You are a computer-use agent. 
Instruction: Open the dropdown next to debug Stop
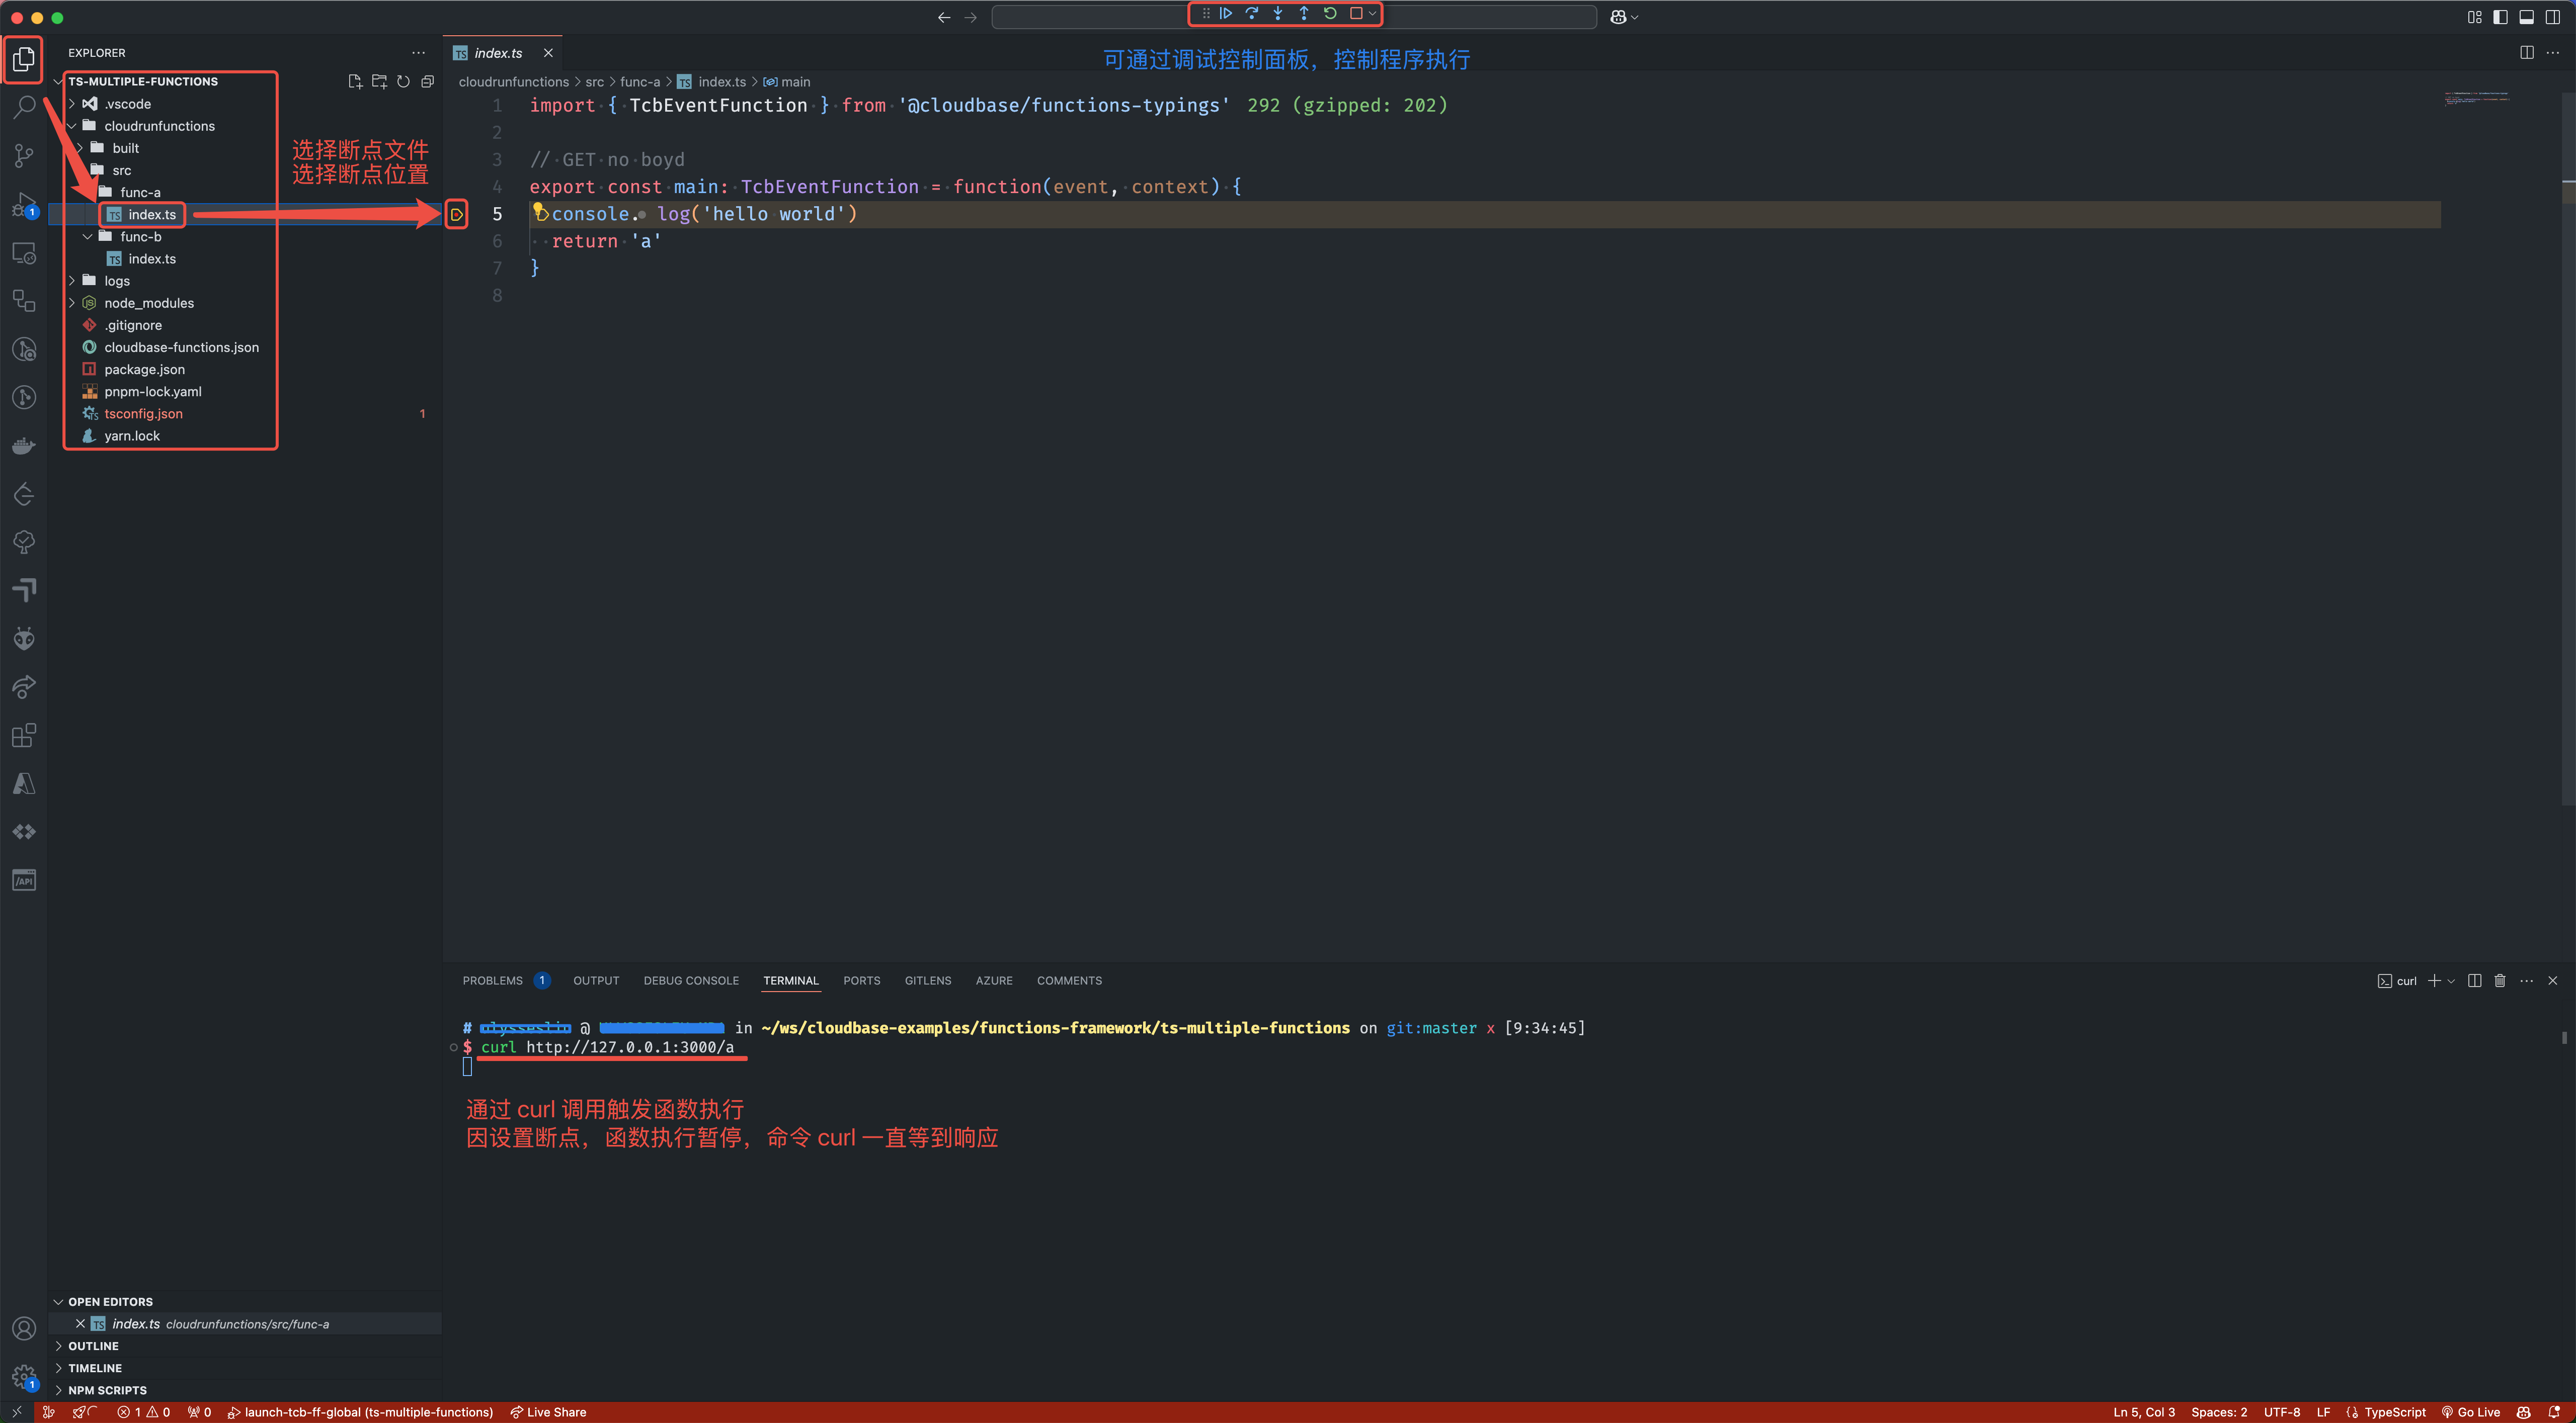point(1372,14)
